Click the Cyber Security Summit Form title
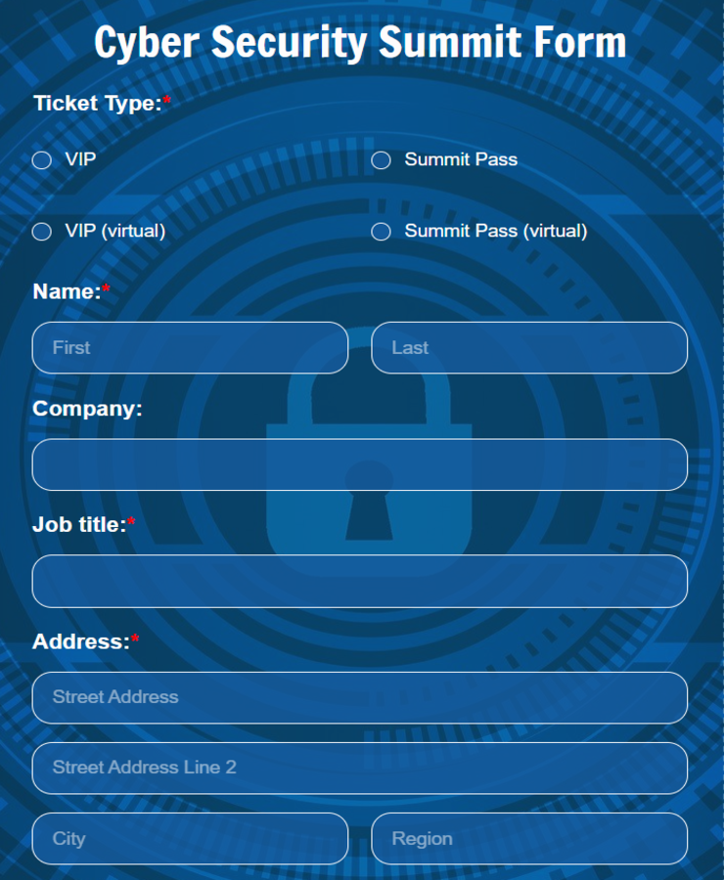This screenshot has height=880, width=724. [x=361, y=41]
